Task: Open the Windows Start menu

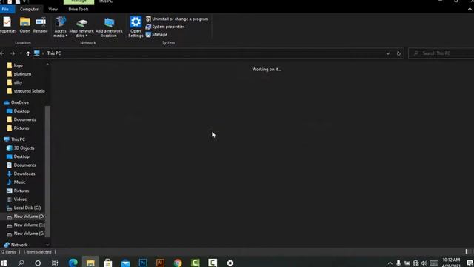Action: coord(4,263)
